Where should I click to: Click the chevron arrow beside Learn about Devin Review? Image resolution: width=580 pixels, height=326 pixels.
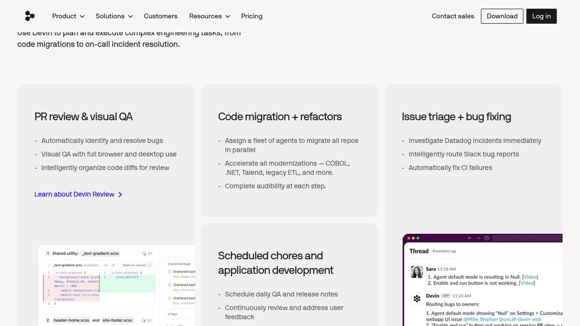click(x=120, y=195)
